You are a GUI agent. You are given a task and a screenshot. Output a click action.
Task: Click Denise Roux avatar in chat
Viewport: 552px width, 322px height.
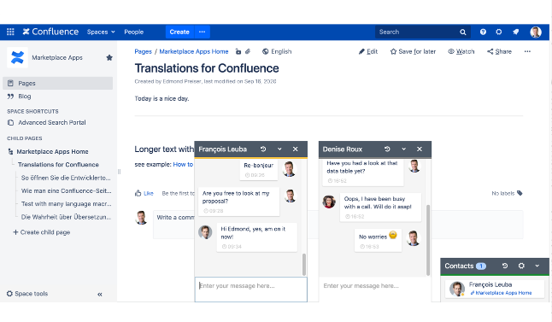point(329,202)
